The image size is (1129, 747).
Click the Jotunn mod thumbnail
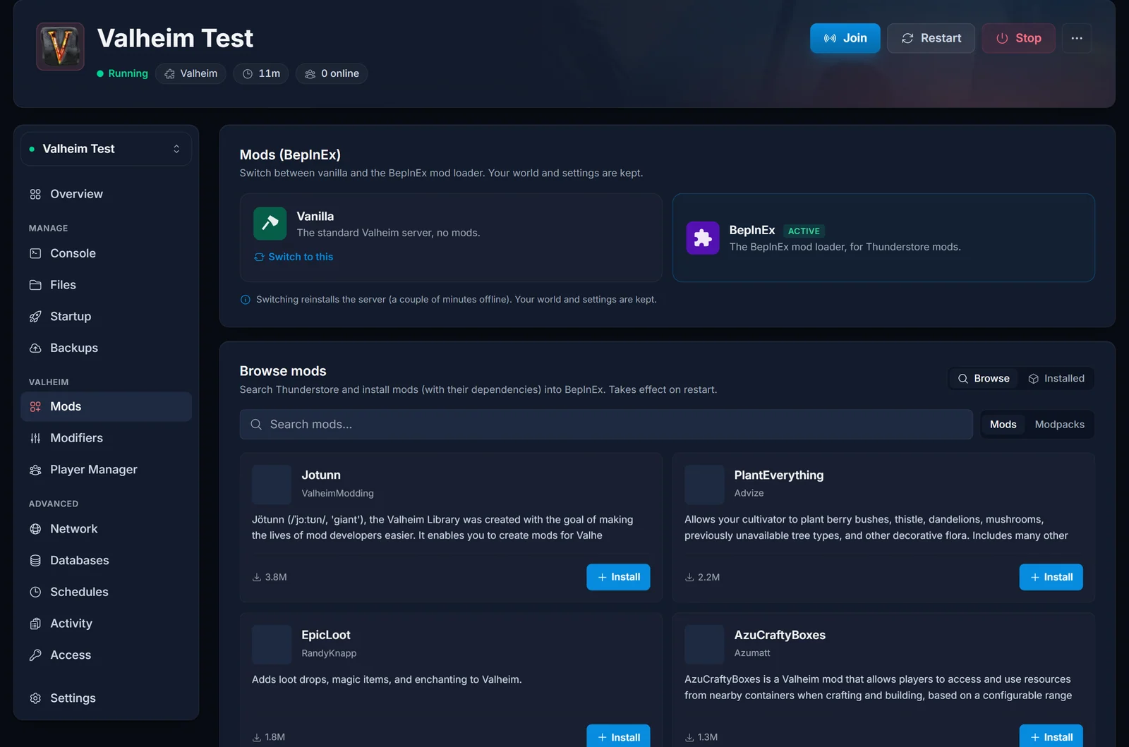(x=272, y=485)
